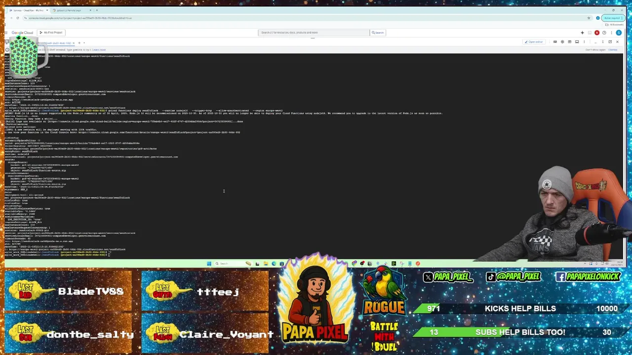Open the help question mark menu
Image resolution: width=632 pixels, height=355 pixels.
(x=604, y=33)
